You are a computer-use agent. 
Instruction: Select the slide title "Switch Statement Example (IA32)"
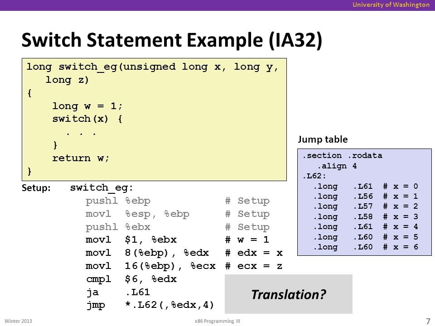tap(172, 40)
